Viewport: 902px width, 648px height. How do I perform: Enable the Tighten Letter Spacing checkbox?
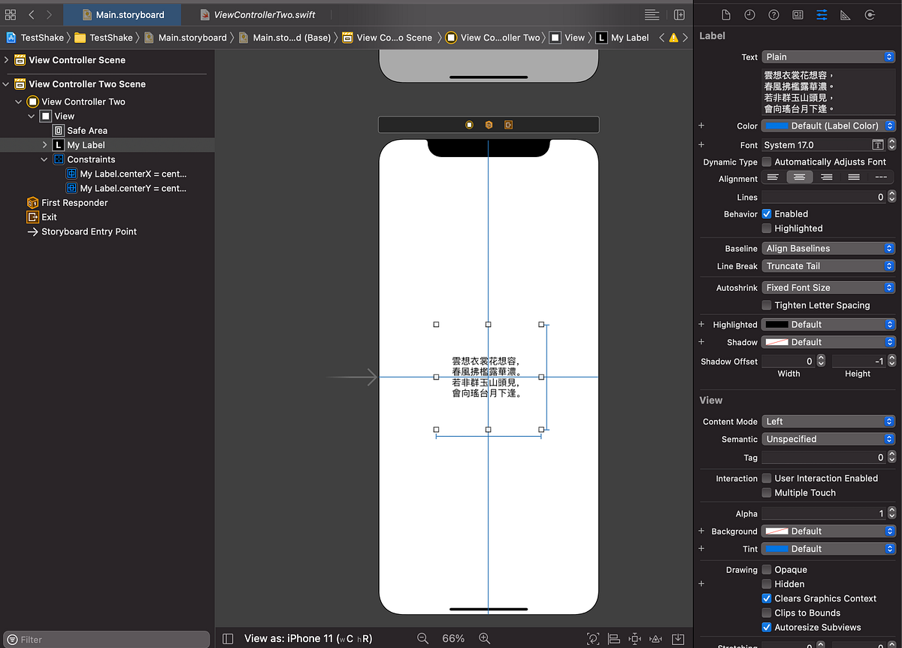tap(767, 305)
